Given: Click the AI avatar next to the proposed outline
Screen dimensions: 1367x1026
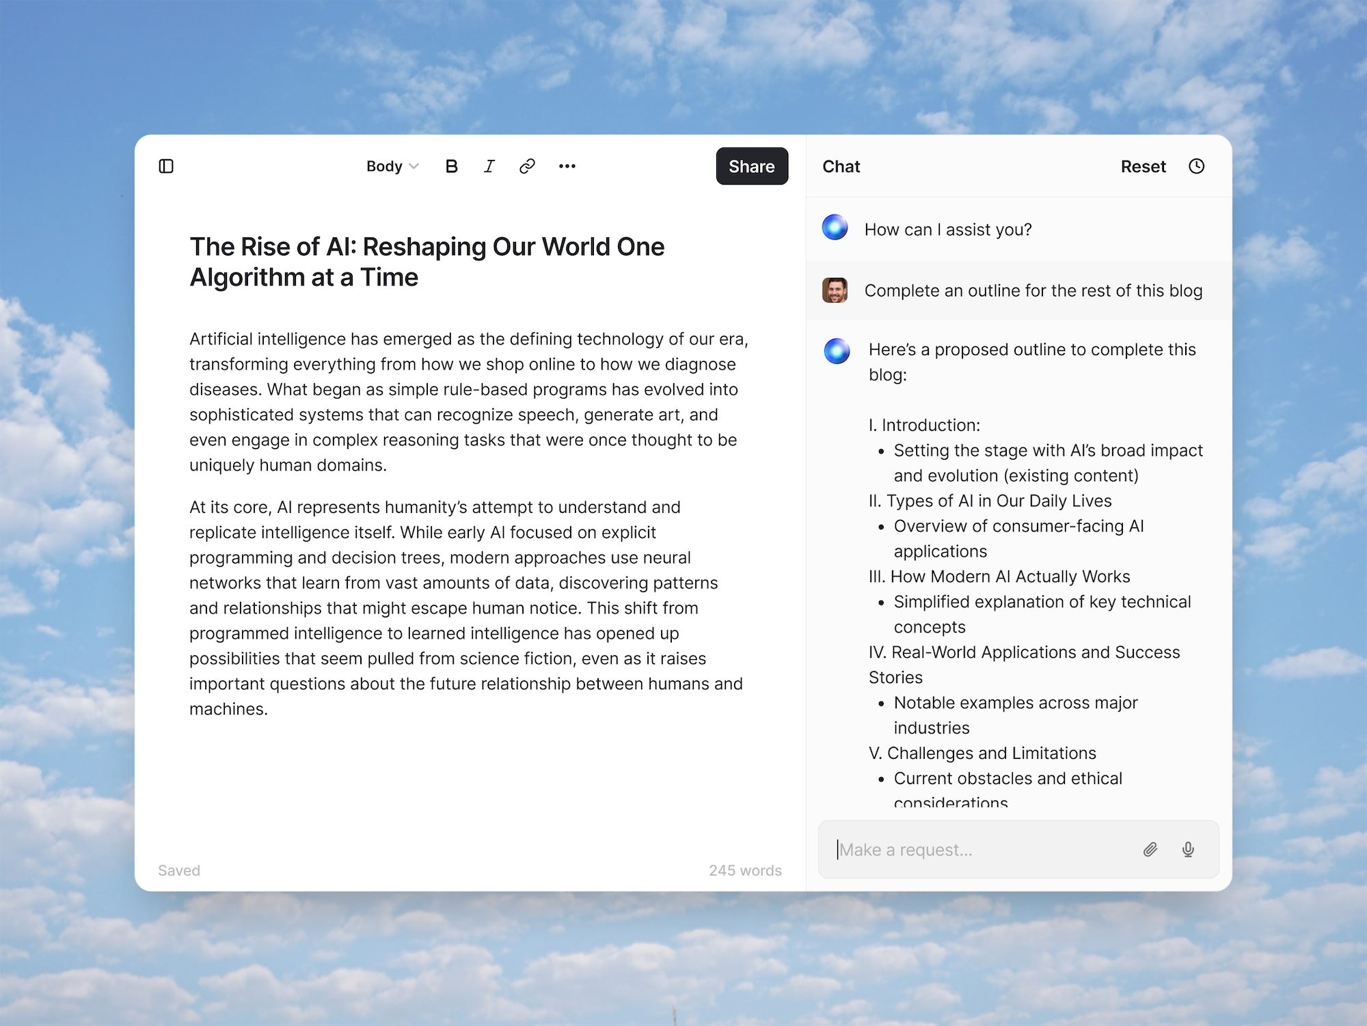Looking at the screenshot, I should (836, 350).
